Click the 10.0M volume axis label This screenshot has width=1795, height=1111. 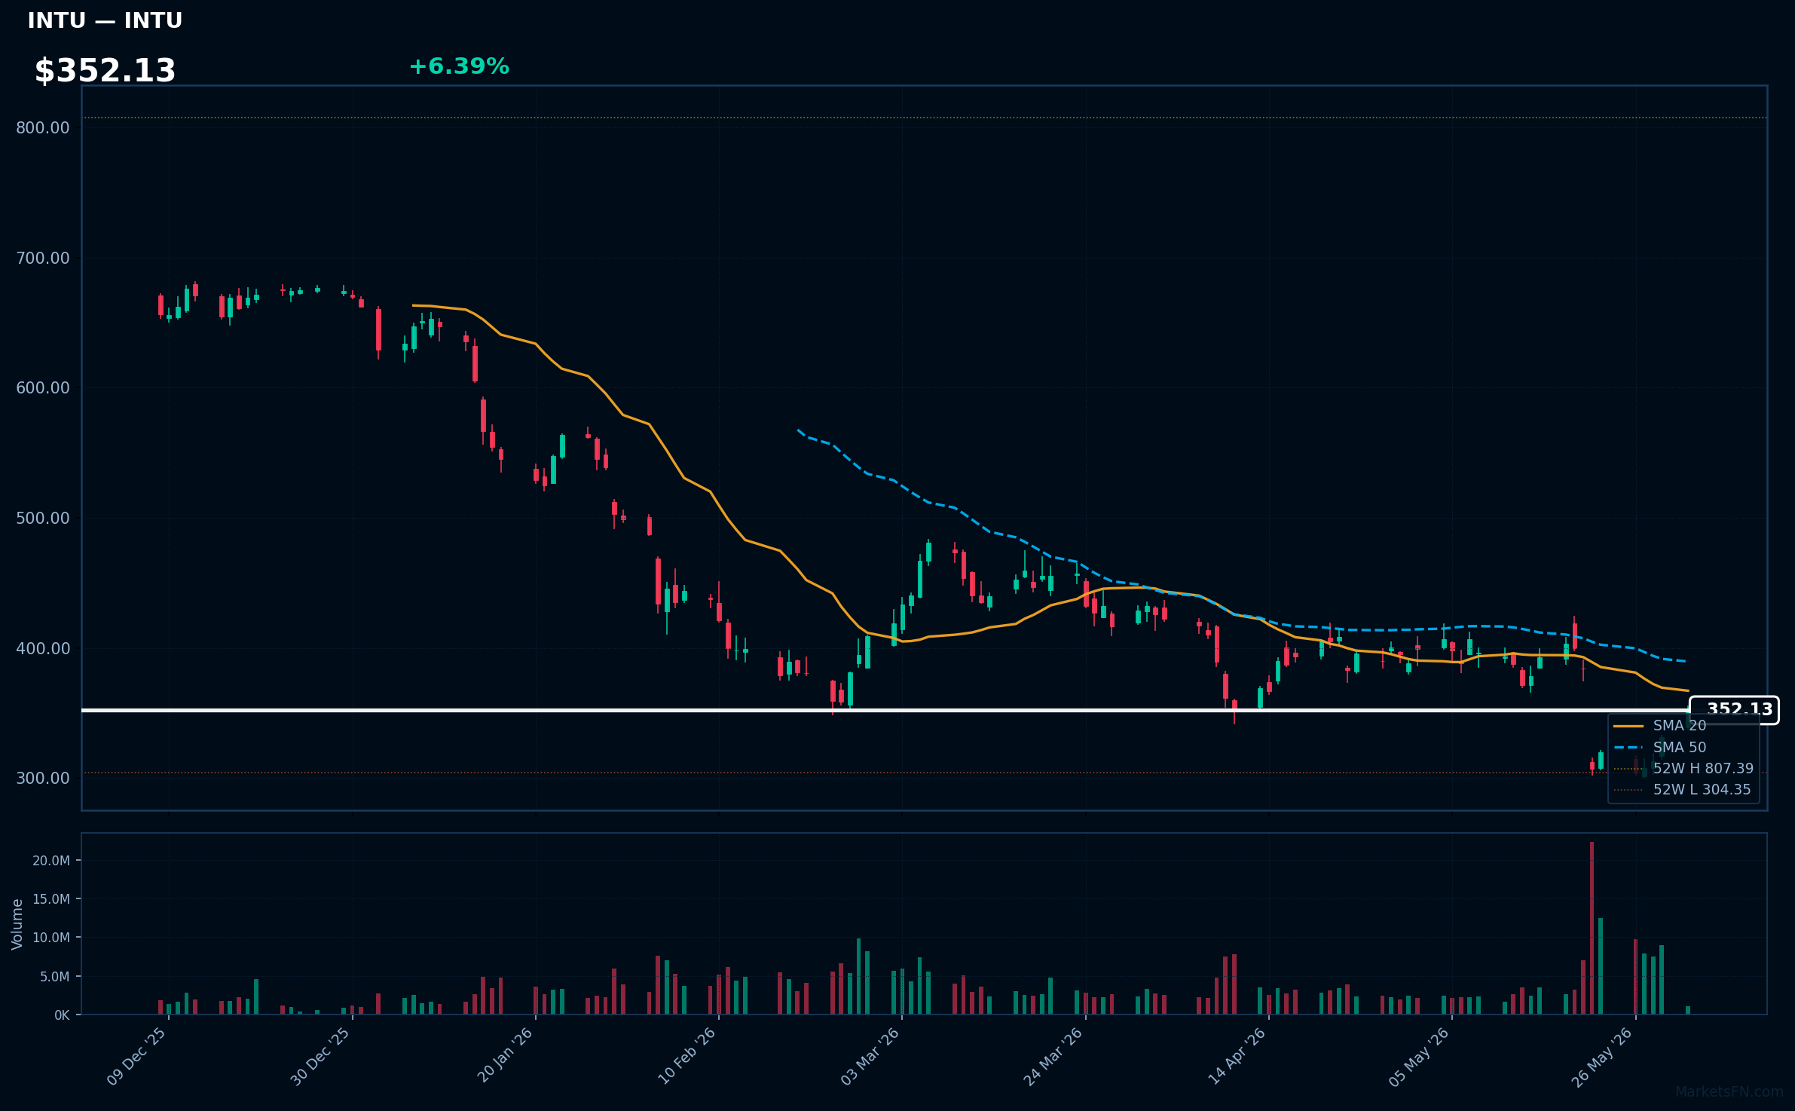[51, 938]
